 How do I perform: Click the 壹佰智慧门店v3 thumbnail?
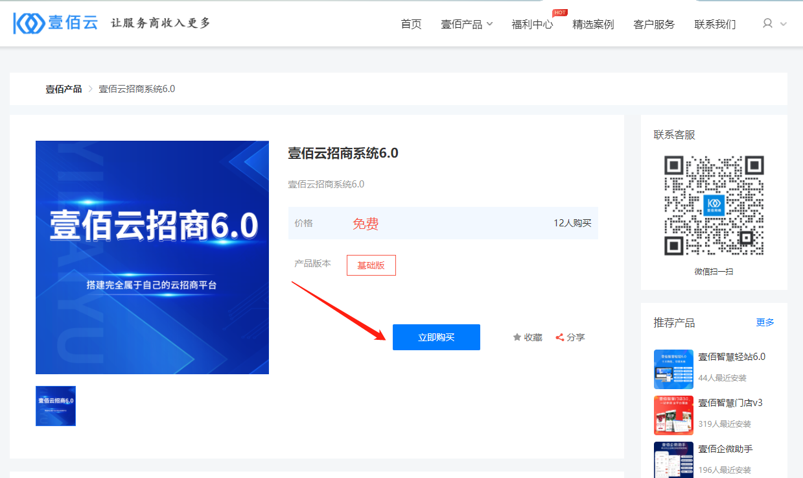[673, 415]
